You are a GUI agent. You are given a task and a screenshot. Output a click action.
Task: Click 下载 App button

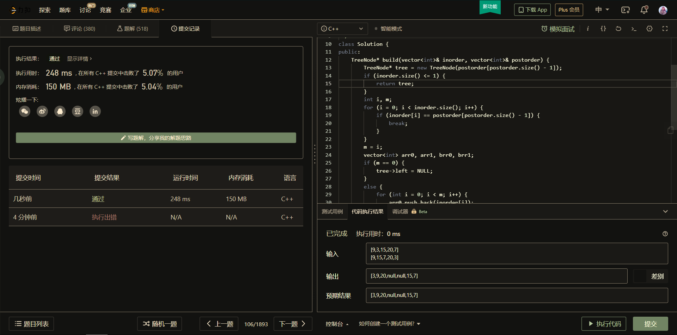[532, 10]
